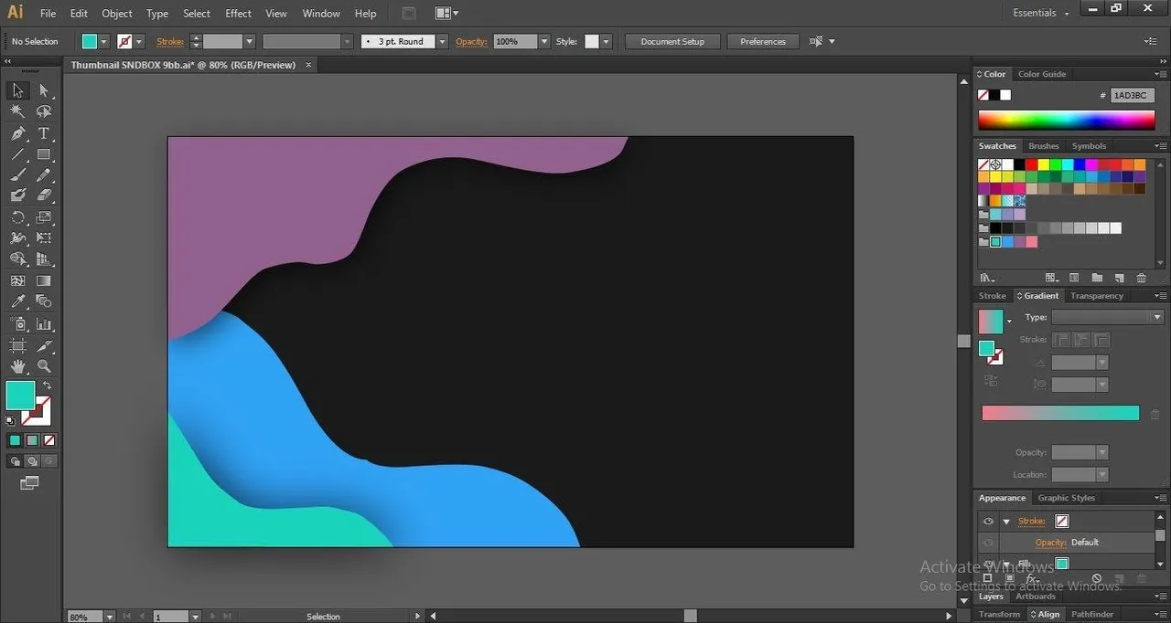Click the Stroke link in the control bar
Screen dimensions: 1171x623
(x=170, y=41)
